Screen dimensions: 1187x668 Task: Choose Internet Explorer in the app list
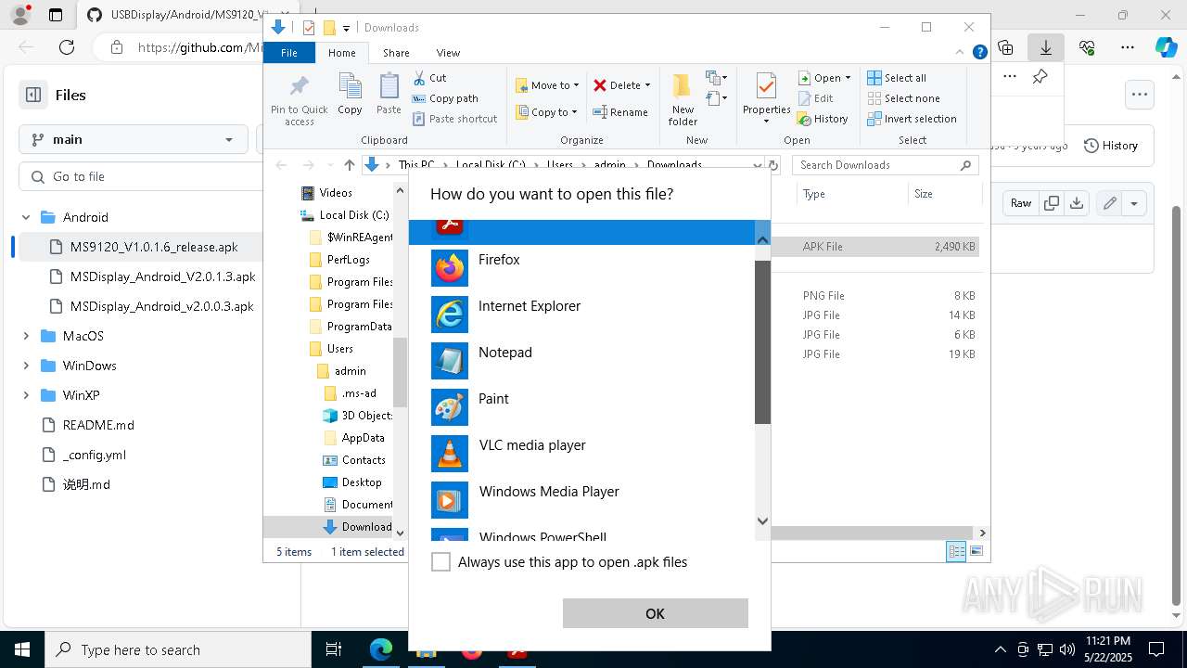pos(582,315)
